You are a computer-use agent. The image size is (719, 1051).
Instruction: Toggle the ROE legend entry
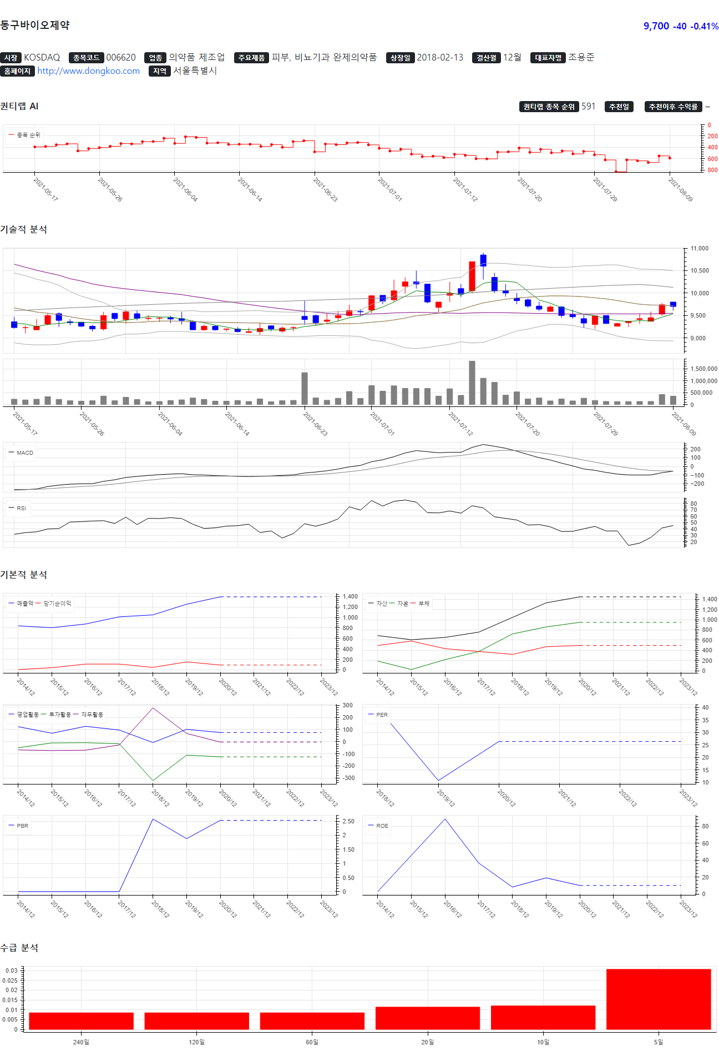point(378,826)
